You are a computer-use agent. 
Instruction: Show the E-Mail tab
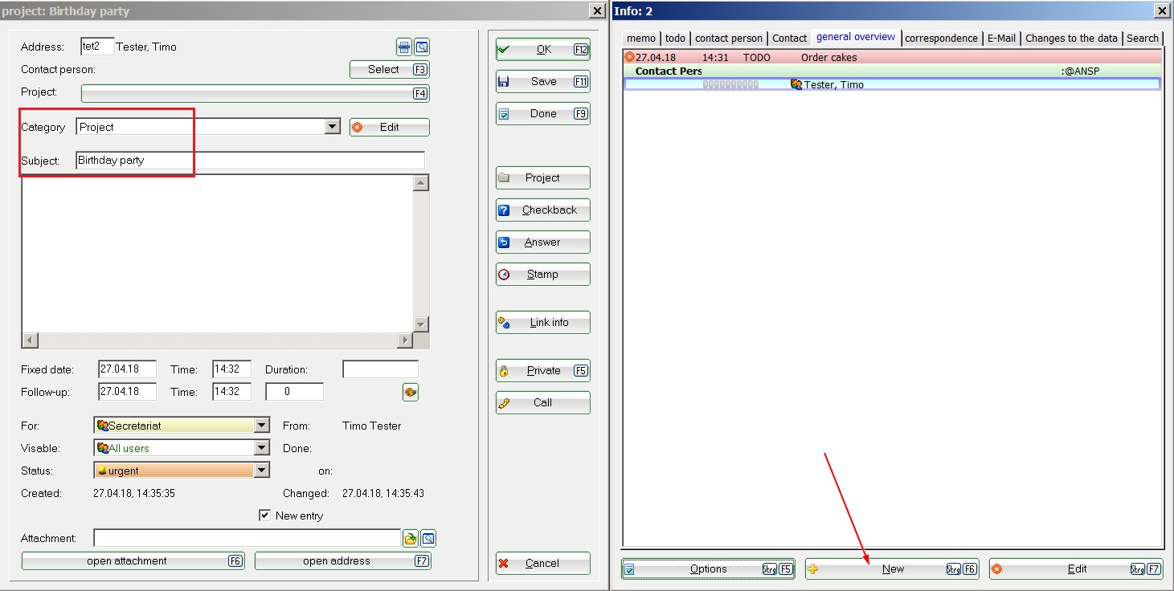click(x=1001, y=38)
